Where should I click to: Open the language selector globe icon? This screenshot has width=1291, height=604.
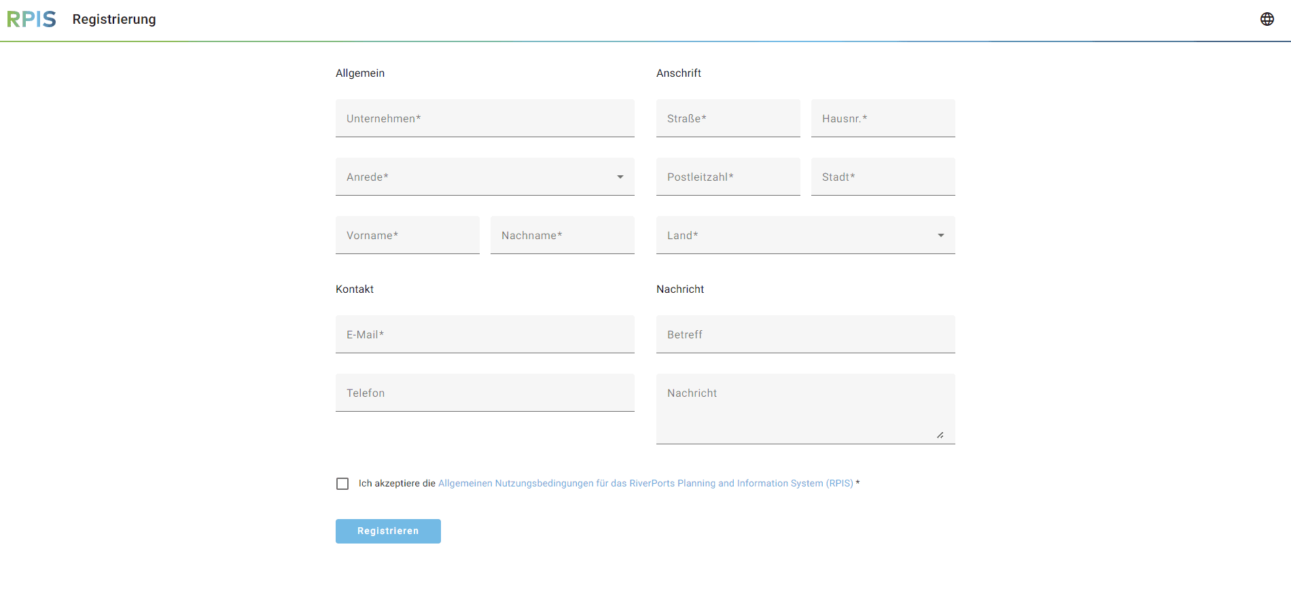[x=1267, y=19]
